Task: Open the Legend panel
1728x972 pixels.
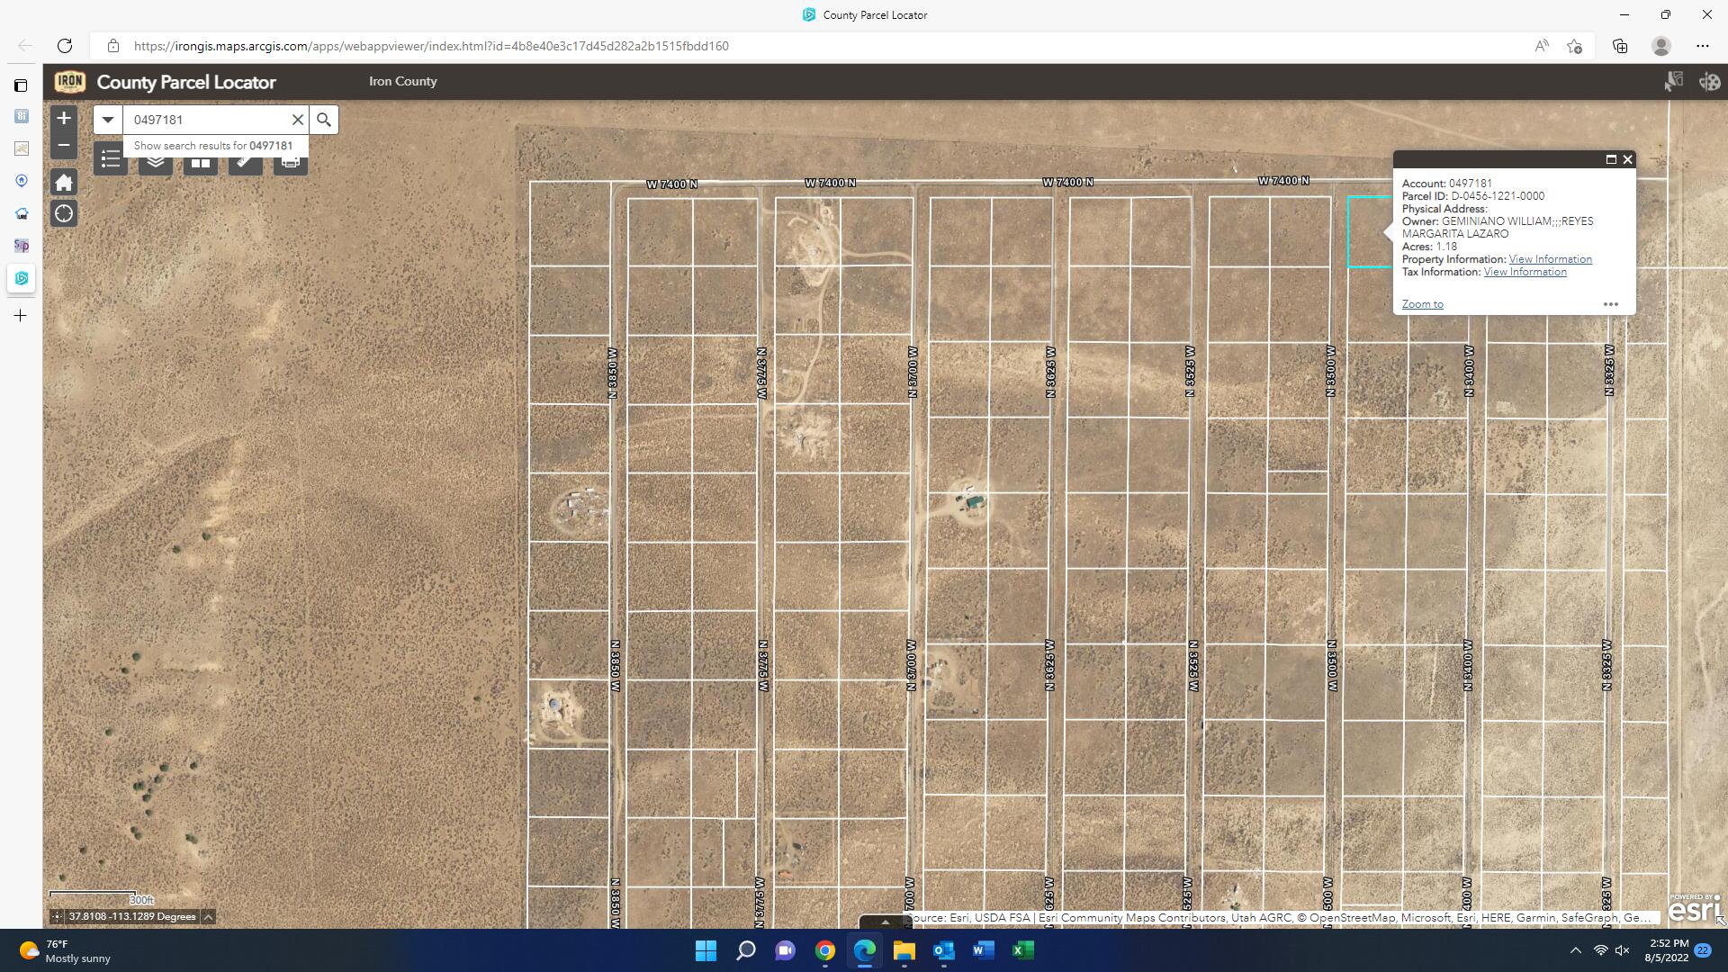Action: (110, 159)
